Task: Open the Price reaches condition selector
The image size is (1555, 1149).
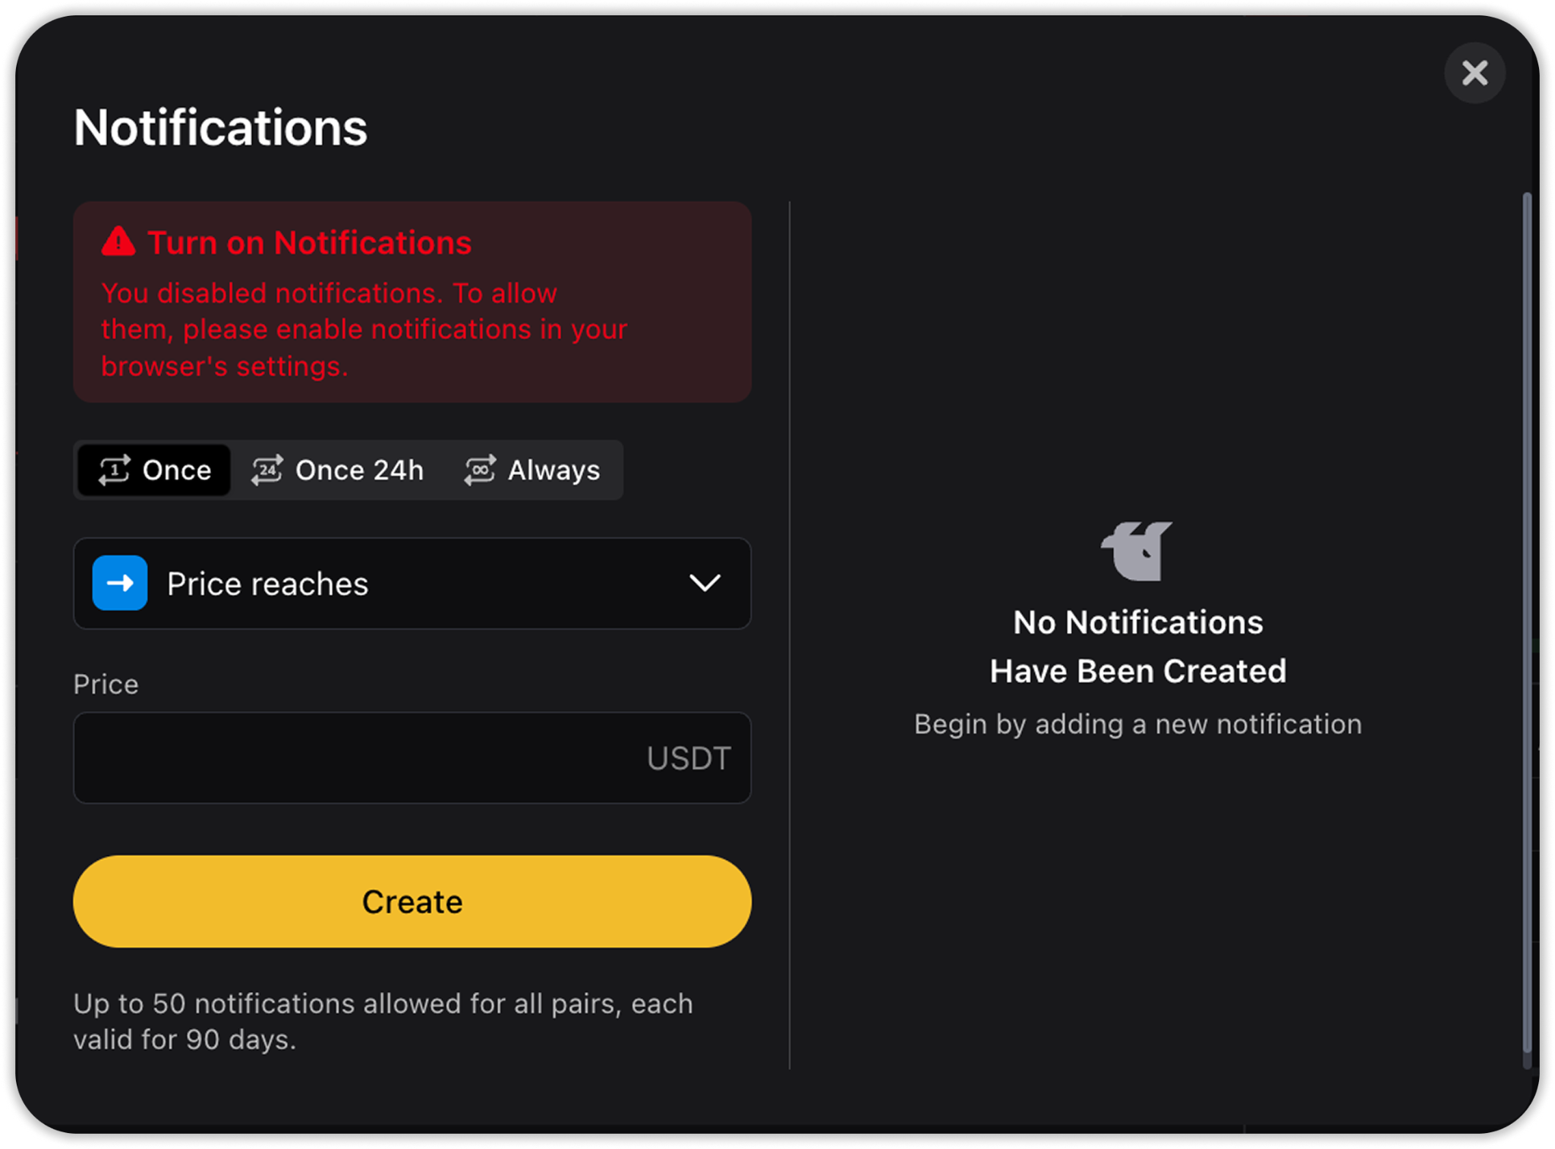Action: pyautogui.click(x=412, y=583)
